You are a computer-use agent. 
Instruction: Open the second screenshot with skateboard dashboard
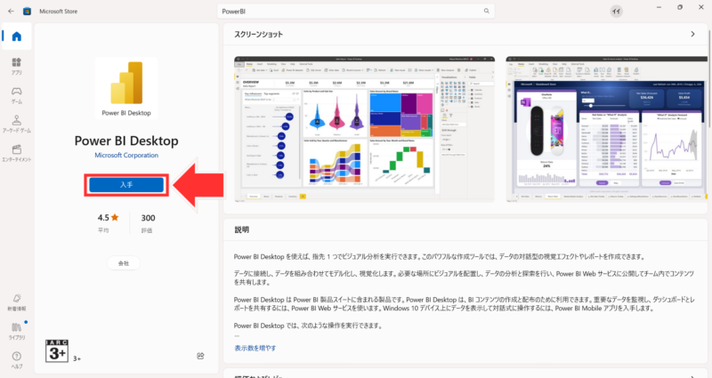click(607, 129)
